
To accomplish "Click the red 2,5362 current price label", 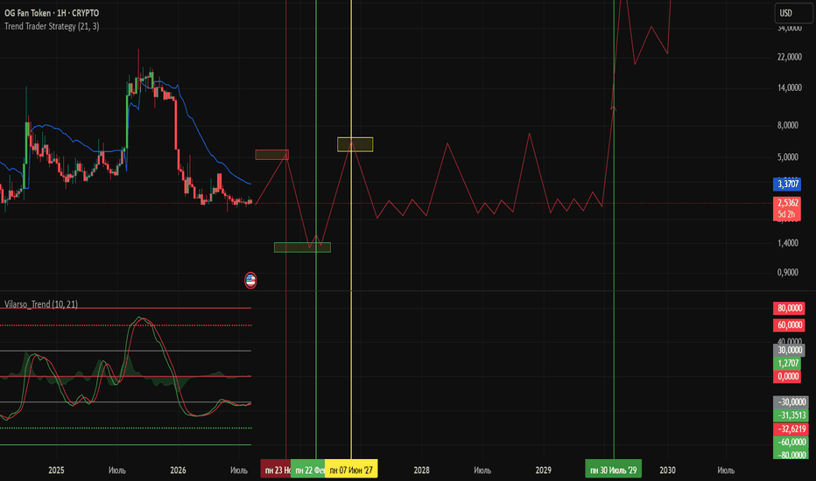I will 787,203.
